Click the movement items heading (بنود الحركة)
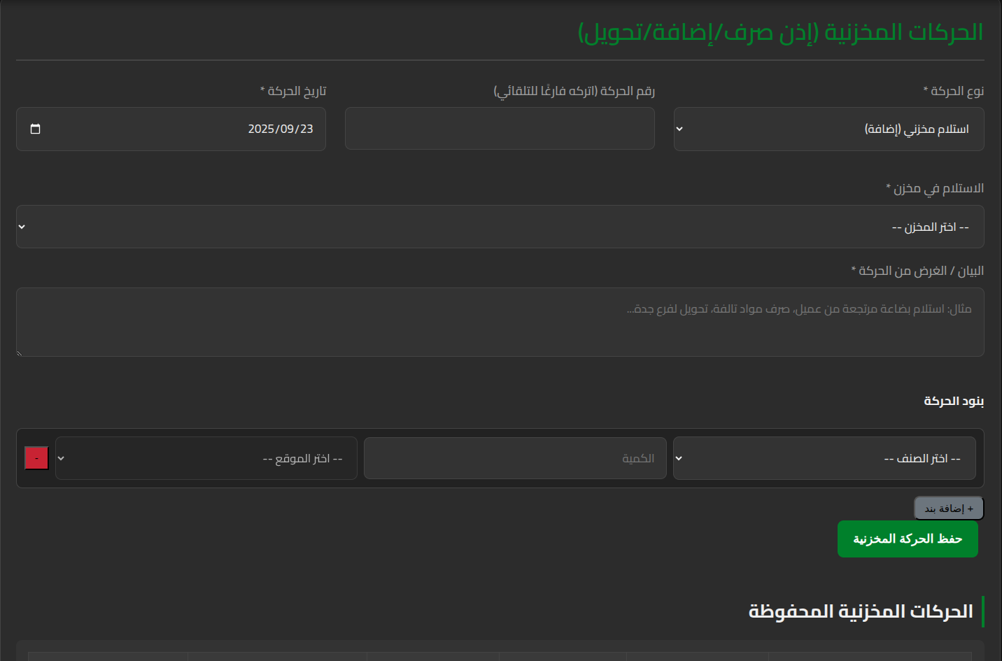 (954, 401)
